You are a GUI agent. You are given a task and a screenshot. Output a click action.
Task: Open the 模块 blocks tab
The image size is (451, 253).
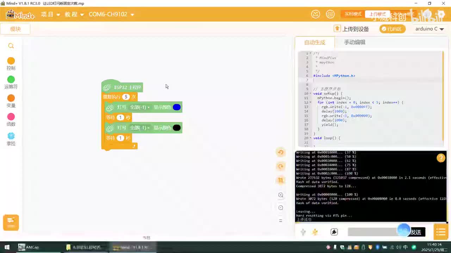[x=16, y=29]
